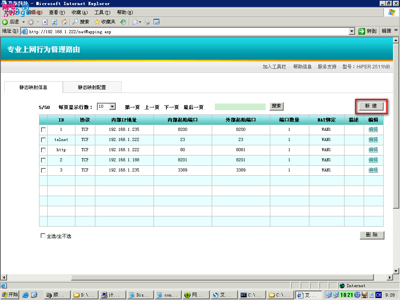Click the port value 8081 cell
The height and width of the screenshot is (300, 400).
(x=241, y=150)
